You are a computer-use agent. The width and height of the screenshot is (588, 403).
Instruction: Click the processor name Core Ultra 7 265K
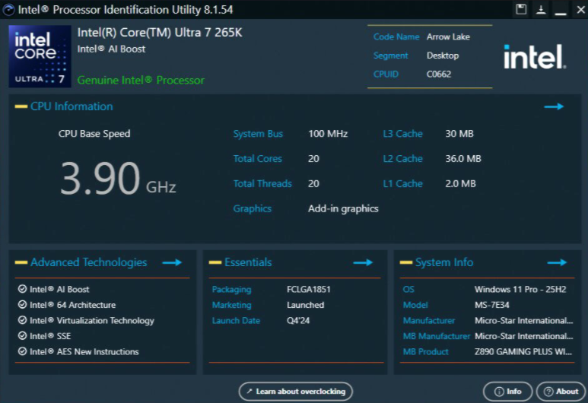160,33
